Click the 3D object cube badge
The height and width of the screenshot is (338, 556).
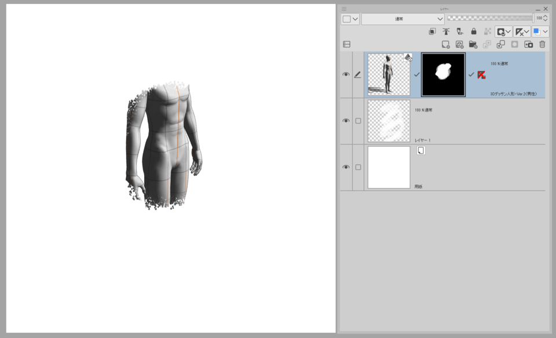[408, 57]
